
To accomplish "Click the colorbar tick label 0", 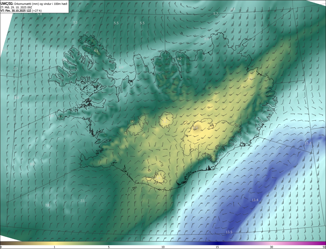I will (1, 247).
